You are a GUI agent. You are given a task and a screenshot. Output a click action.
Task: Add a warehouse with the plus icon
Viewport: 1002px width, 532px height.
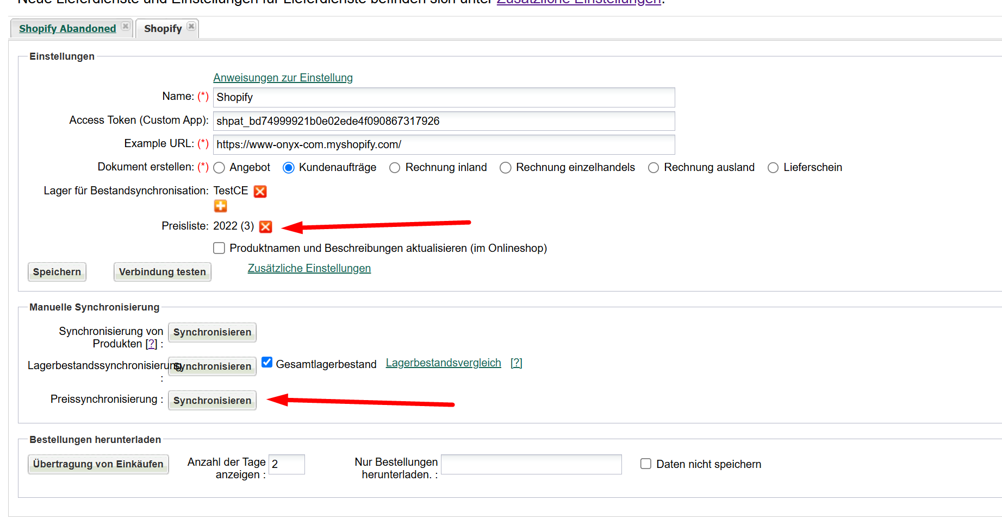point(220,206)
